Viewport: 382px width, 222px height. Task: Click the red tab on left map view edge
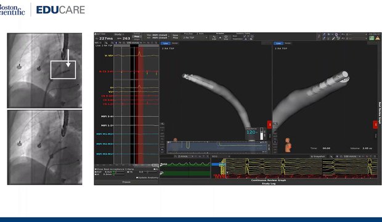point(269,125)
